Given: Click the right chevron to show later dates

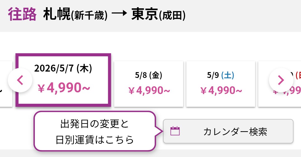Looking at the screenshot, I should (x=281, y=80).
